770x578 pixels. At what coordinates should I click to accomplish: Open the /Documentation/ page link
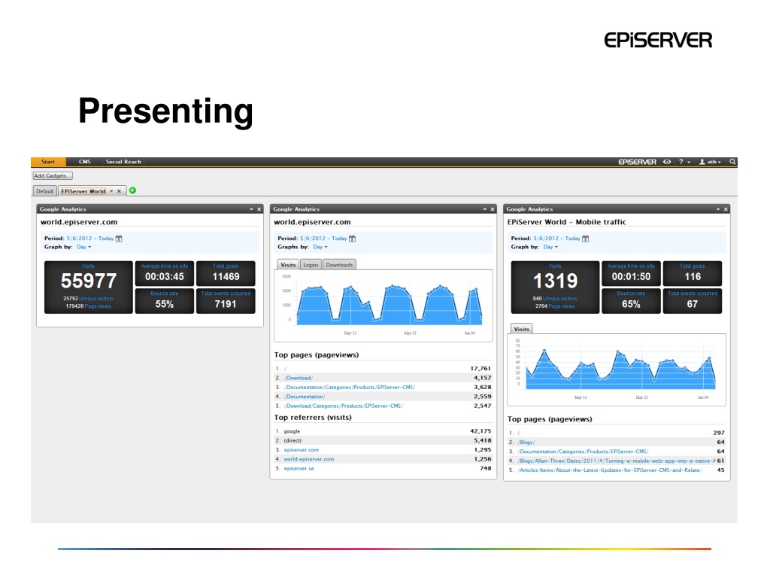(305, 397)
